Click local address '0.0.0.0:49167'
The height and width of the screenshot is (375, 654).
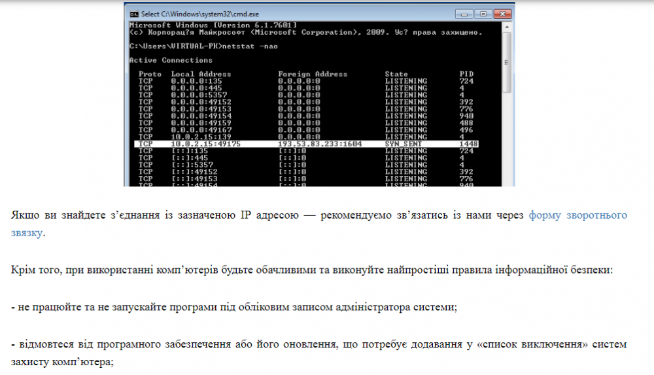click(201, 130)
